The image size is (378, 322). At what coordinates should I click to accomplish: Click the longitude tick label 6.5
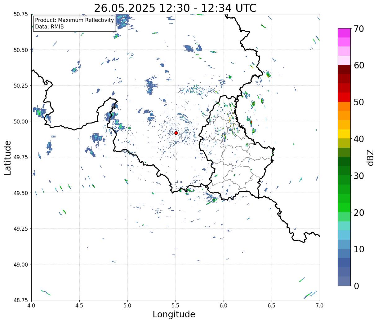pyautogui.click(x=272, y=306)
